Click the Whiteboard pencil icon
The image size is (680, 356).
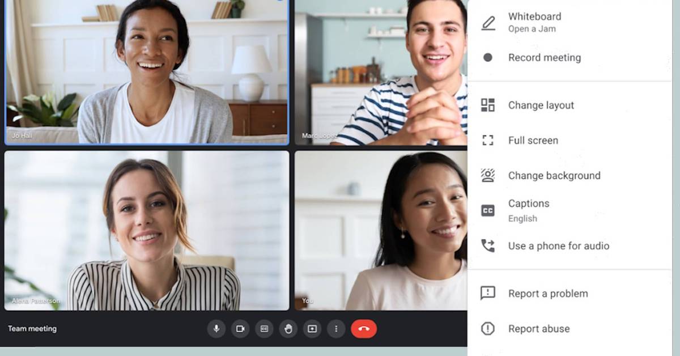[x=487, y=23]
